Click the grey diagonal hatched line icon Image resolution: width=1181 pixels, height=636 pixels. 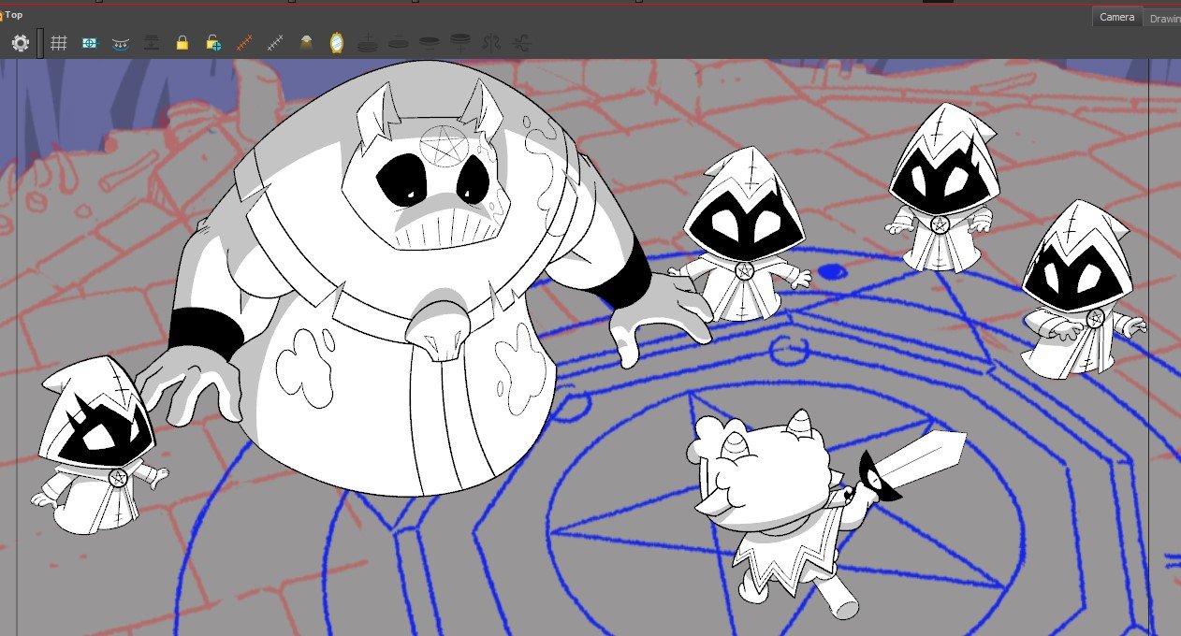(x=275, y=43)
